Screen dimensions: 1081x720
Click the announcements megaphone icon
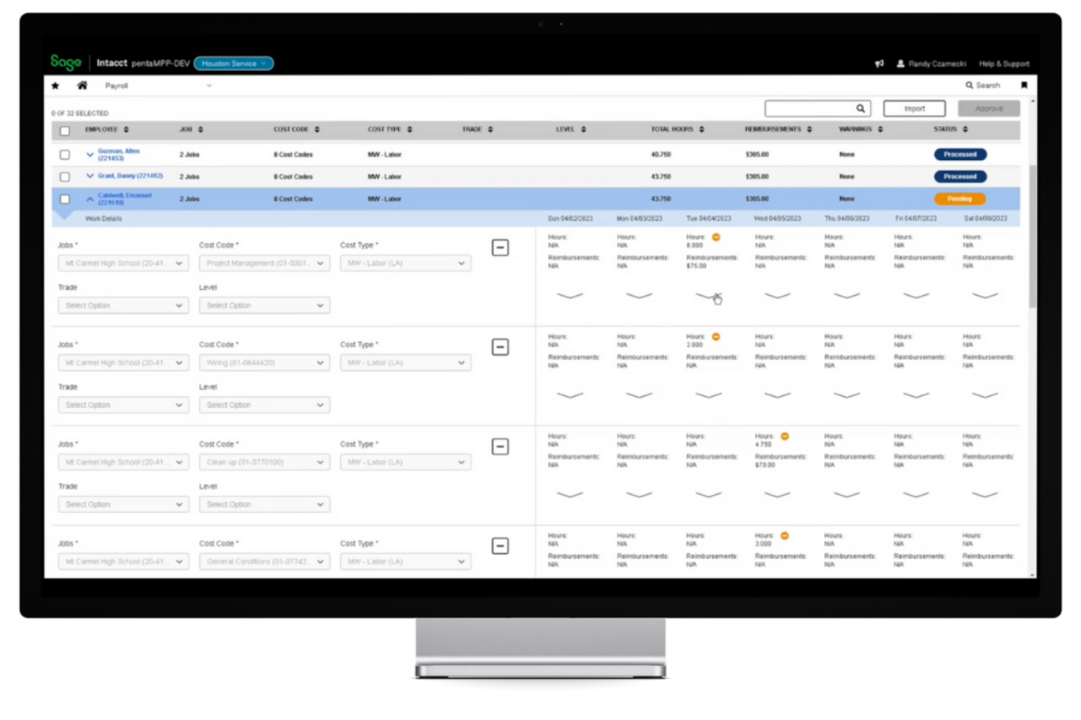[880, 63]
